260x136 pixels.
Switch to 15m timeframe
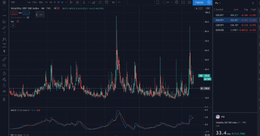35,2
